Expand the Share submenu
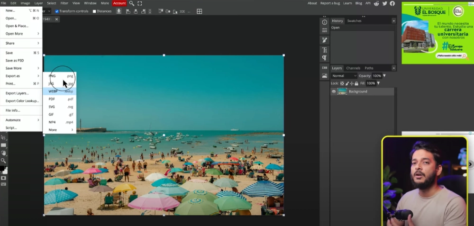 coord(21,43)
